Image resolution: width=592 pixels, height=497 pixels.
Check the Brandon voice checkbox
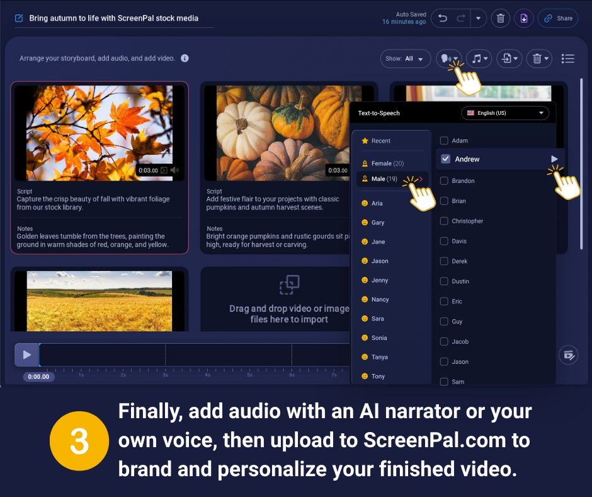(x=445, y=181)
